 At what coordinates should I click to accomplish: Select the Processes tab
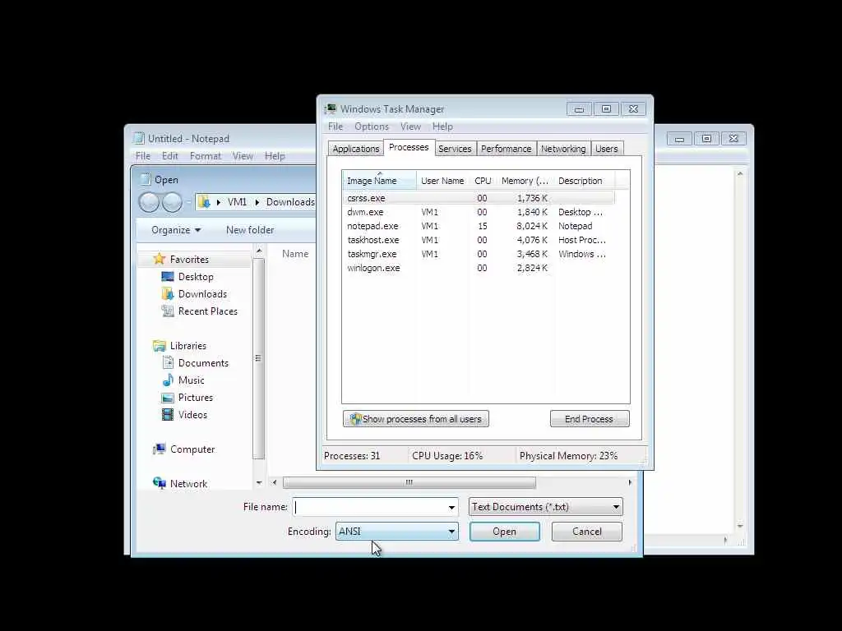click(409, 147)
